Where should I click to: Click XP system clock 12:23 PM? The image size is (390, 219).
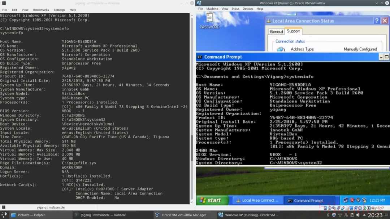(377, 200)
